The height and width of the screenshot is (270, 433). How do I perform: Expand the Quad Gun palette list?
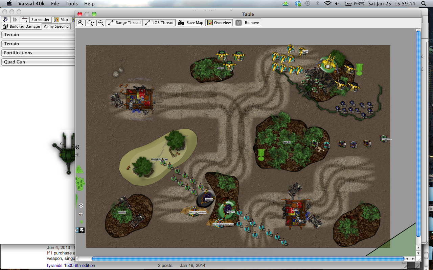point(38,62)
